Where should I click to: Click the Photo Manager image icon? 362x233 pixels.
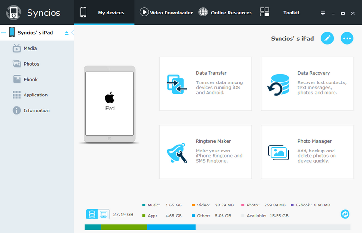pos(278,152)
